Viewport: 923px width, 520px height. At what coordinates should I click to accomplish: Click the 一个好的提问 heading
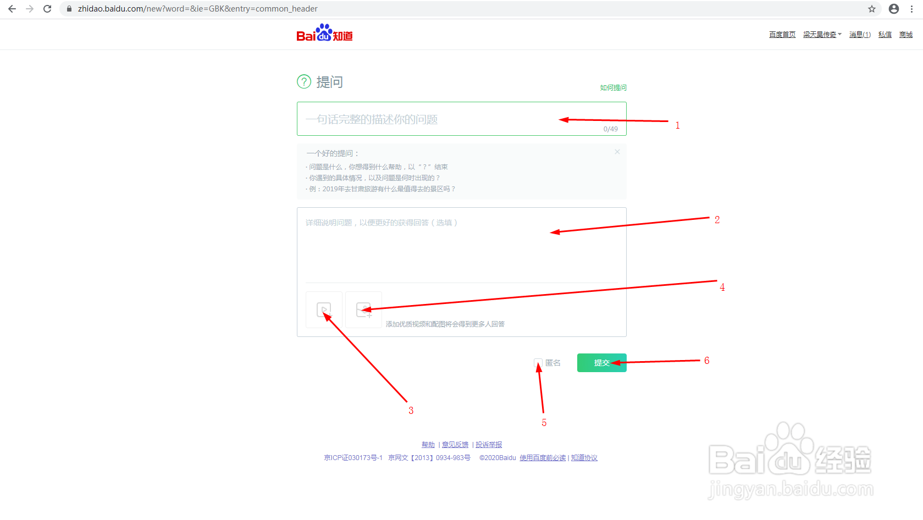(333, 153)
